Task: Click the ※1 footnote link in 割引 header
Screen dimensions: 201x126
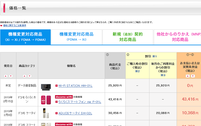Action: coord(154,56)
